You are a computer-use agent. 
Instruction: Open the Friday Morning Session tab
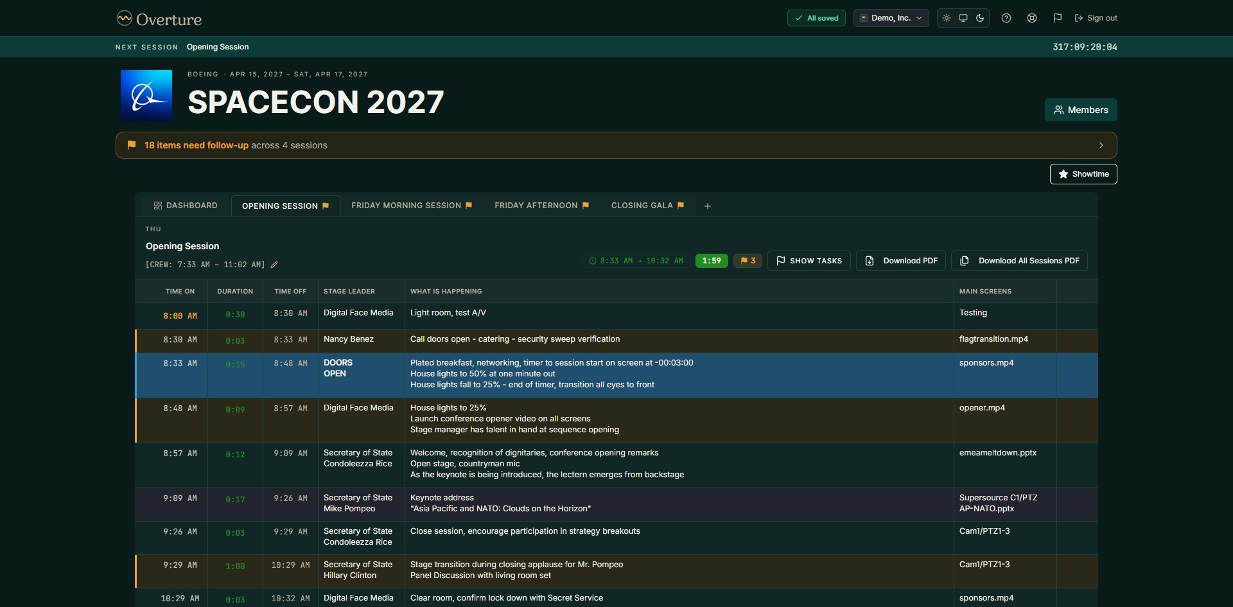coord(412,206)
